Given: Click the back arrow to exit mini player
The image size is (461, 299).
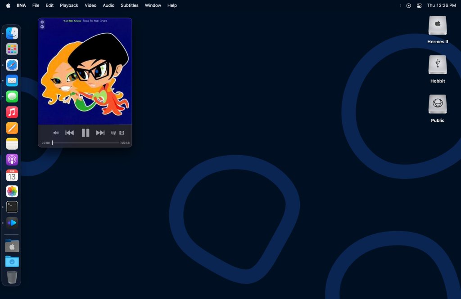Looking at the screenshot, I should tap(42, 27).
